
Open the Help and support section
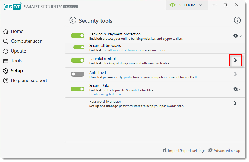pos(29,81)
